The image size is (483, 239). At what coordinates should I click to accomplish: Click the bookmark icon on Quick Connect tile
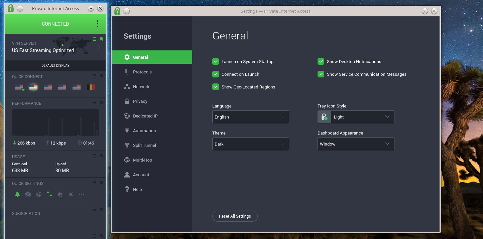click(101, 76)
